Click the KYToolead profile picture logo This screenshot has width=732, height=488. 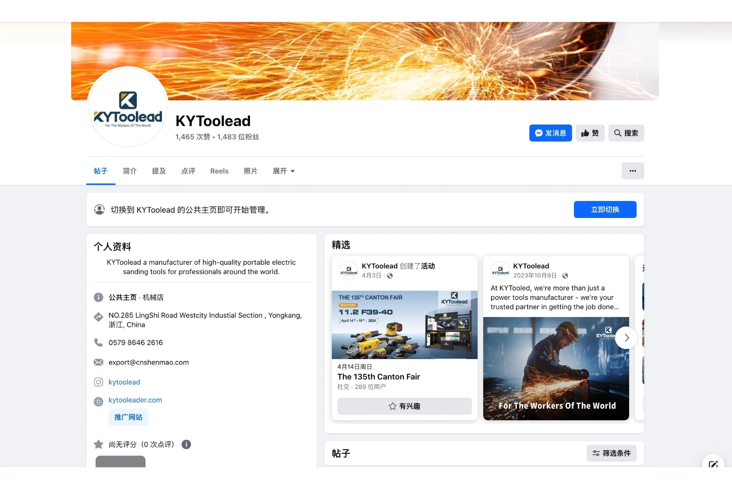click(128, 107)
